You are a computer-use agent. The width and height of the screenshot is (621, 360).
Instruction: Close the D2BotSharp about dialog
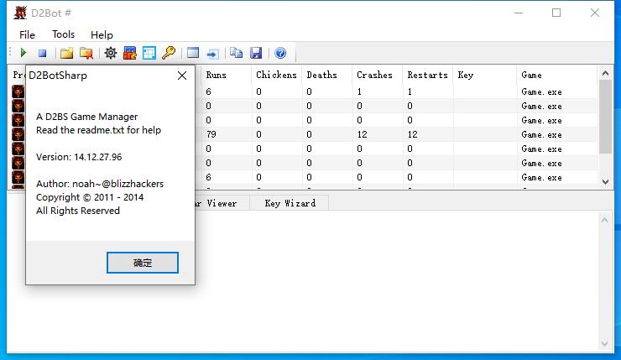(x=181, y=76)
